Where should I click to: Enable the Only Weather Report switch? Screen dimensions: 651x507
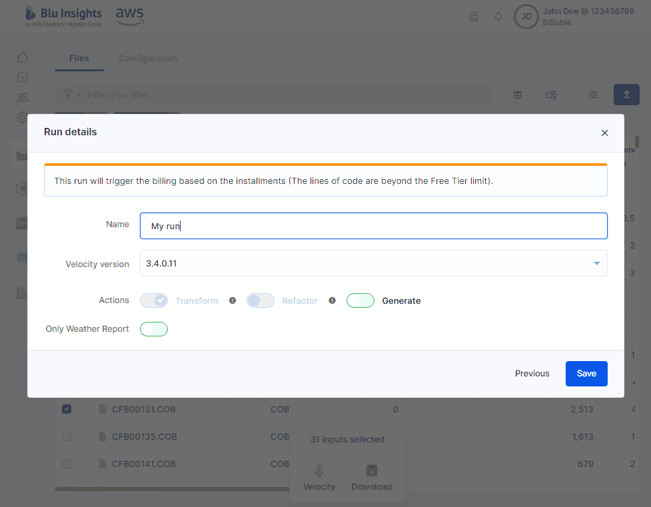pyautogui.click(x=154, y=329)
